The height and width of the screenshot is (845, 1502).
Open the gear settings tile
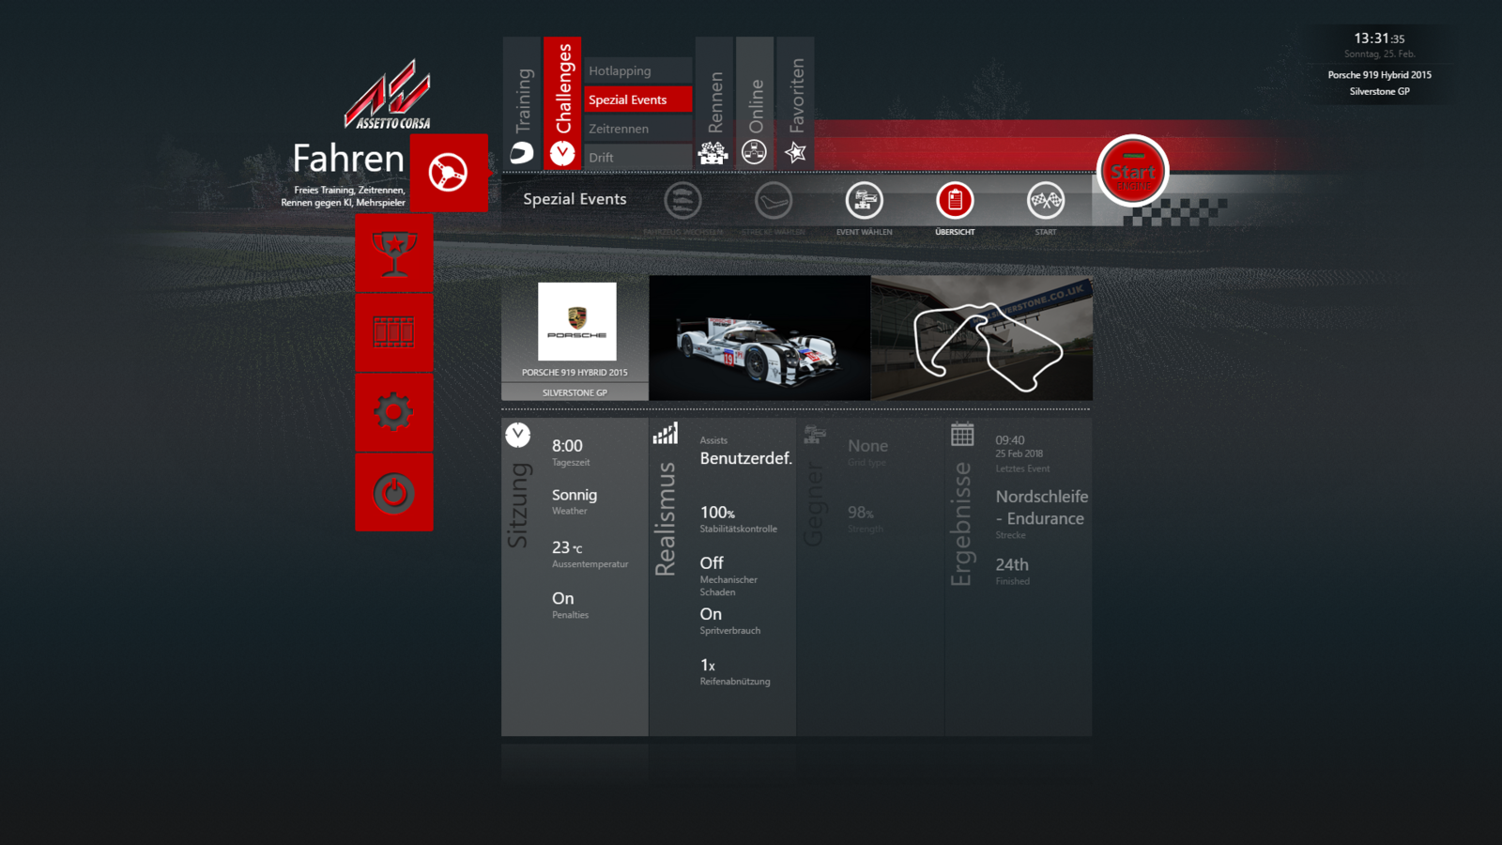[x=394, y=412]
